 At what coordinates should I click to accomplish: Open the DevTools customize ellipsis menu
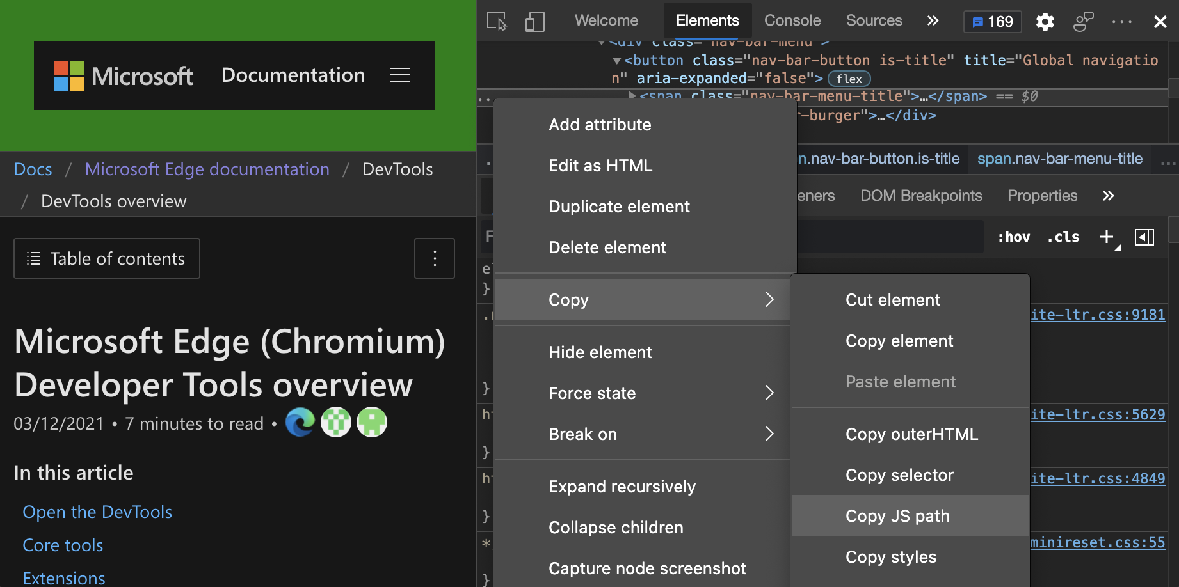click(x=1122, y=21)
